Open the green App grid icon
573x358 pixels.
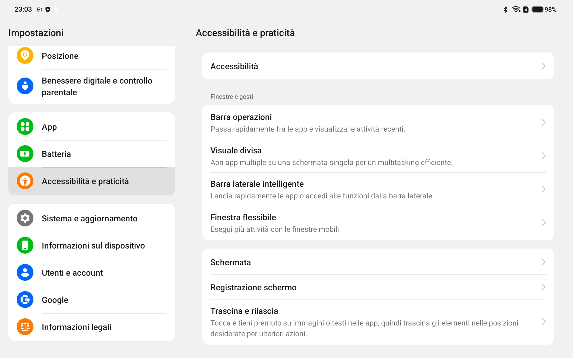(x=25, y=126)
